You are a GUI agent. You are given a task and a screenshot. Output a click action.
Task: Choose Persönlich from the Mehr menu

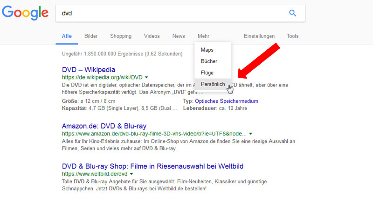pos(213,84)
